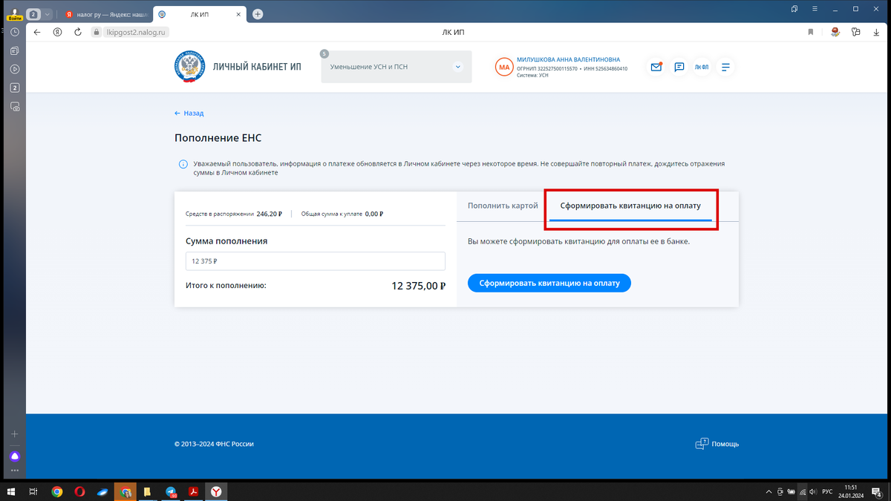Viewport: 891px width, 501px height.
Task: Click the screenshot tool icon in browser sidebar
Action: (15, 106)
